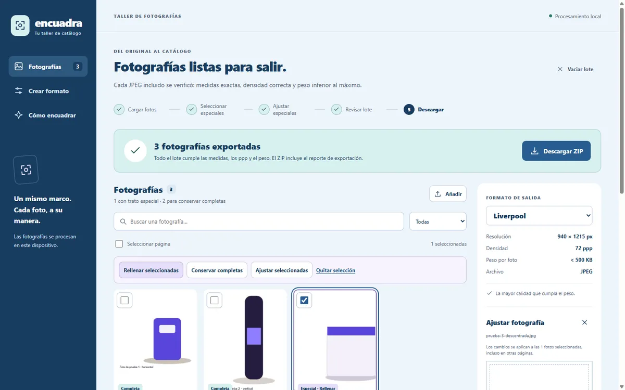
Task: Click the 'Procesamiento local' status text
Action: (x=578, y=17)
